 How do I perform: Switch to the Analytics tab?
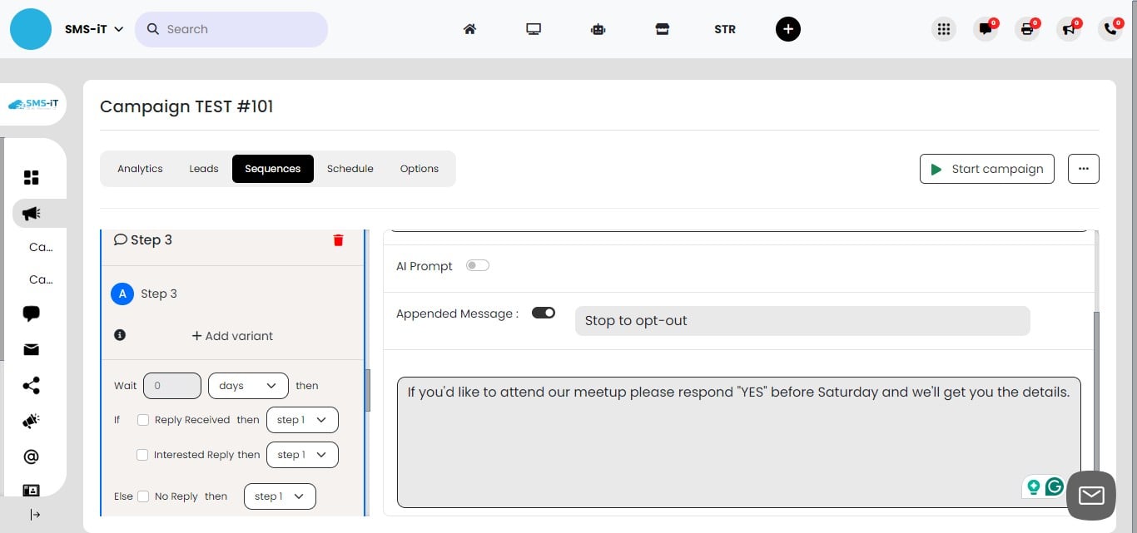click(x=140, y=168)
